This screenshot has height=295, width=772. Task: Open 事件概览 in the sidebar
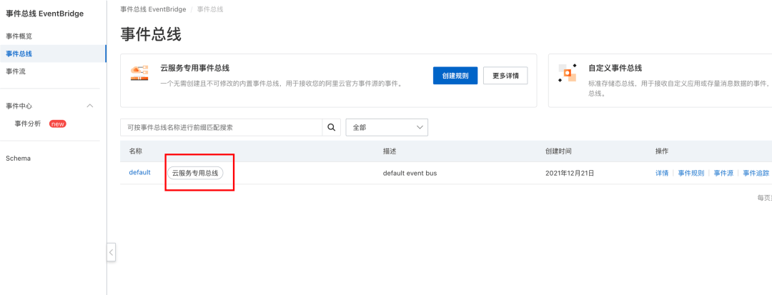tap(19, 36)
